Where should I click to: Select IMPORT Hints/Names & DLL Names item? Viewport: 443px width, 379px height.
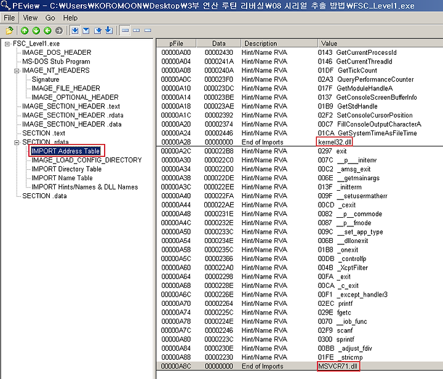pyautogui.click(x=84, y=187)
